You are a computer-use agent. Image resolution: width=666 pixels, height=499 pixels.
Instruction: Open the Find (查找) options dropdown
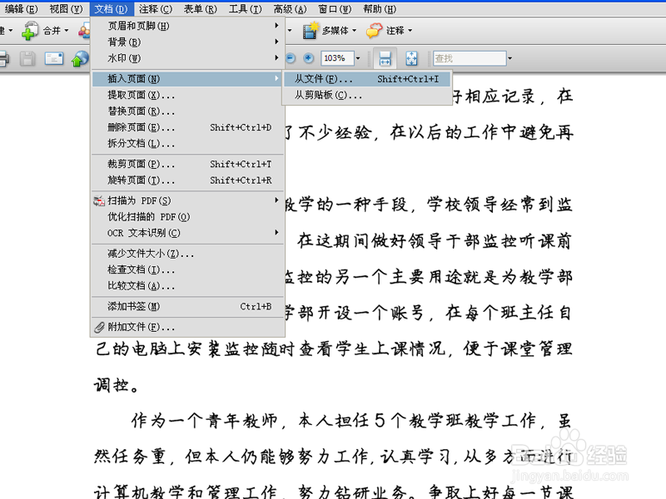[509, 57]
